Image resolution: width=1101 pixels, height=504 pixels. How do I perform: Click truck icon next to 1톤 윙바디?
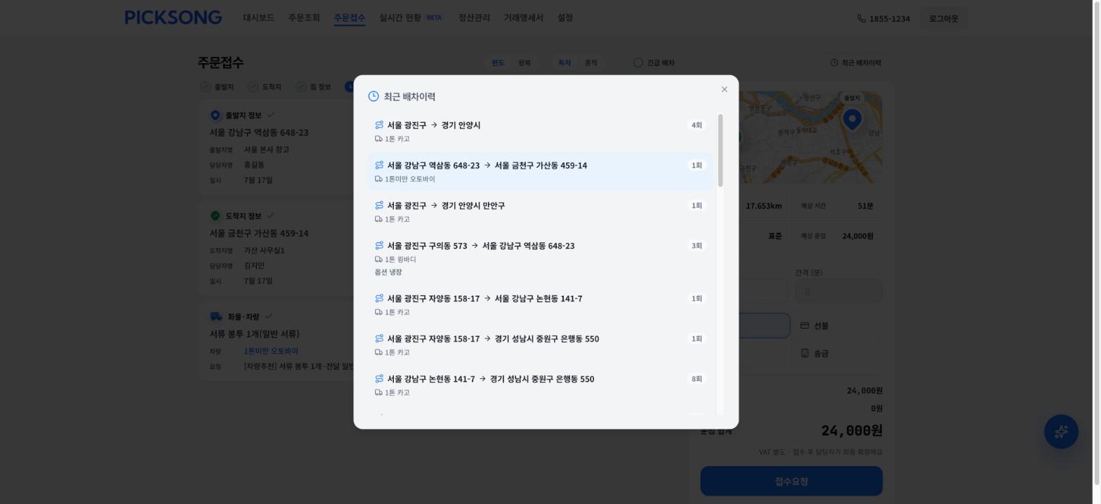pos(378,259)
